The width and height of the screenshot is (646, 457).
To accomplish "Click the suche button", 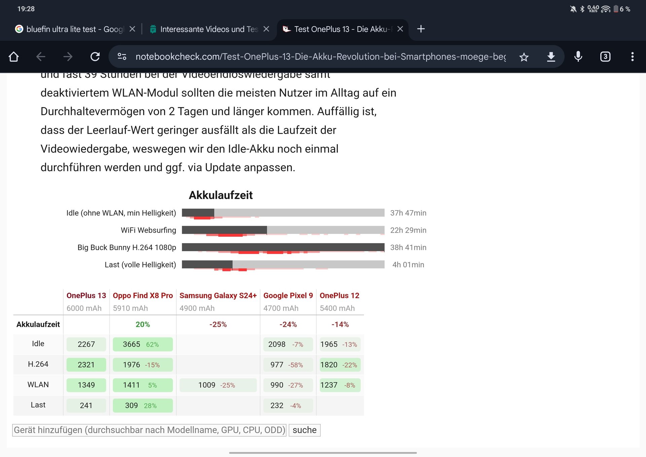I will coord(304,430).
